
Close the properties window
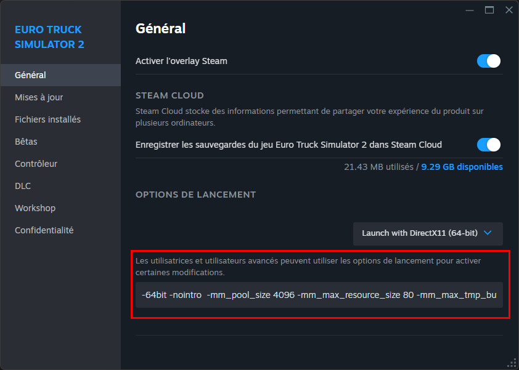point(509,10)
